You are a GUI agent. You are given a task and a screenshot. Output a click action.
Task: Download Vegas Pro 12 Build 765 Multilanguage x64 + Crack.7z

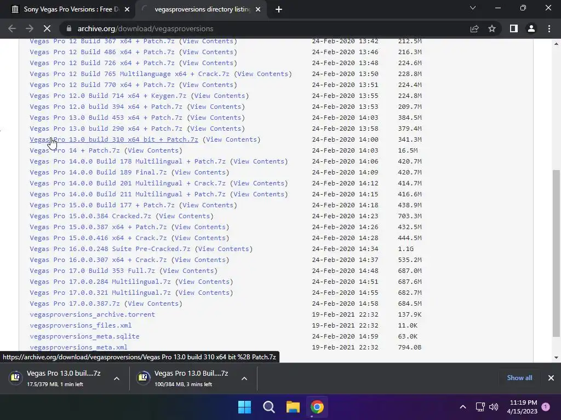point(129,74)
